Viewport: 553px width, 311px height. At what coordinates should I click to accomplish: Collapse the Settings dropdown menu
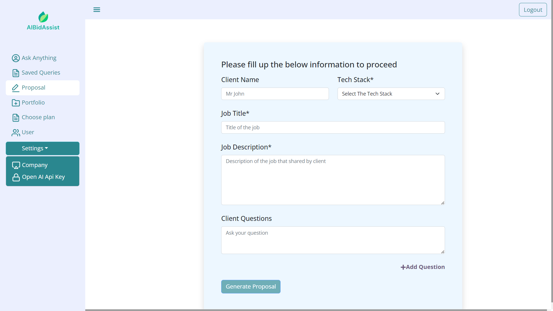(x=43, y=148)
